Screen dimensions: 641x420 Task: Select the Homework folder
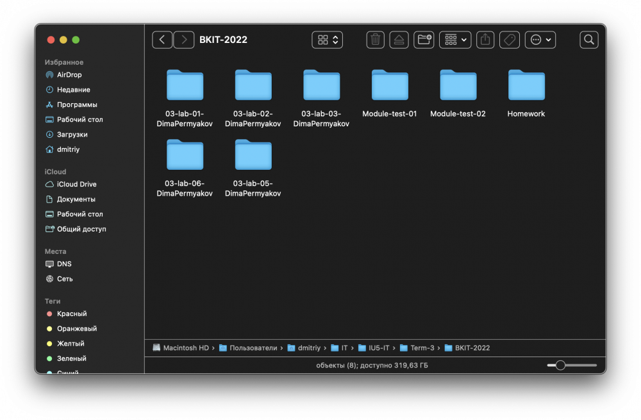[526, 94]
